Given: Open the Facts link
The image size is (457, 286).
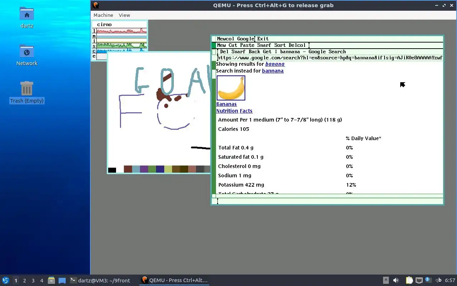Looking at the screenshot, I should [246, 111].
